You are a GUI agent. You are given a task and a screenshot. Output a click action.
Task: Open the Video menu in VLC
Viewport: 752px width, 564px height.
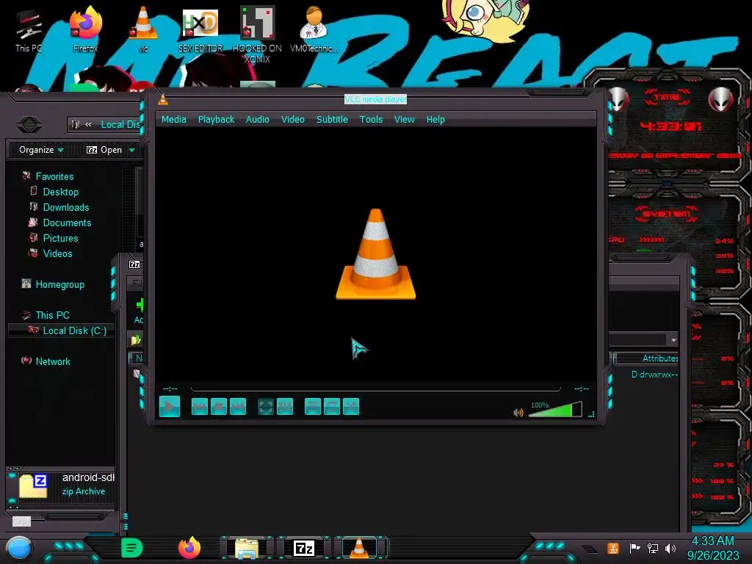coord(292,120)
